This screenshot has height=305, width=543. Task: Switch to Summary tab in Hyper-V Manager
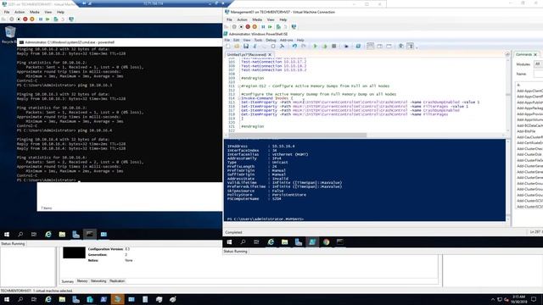point(68,281)
